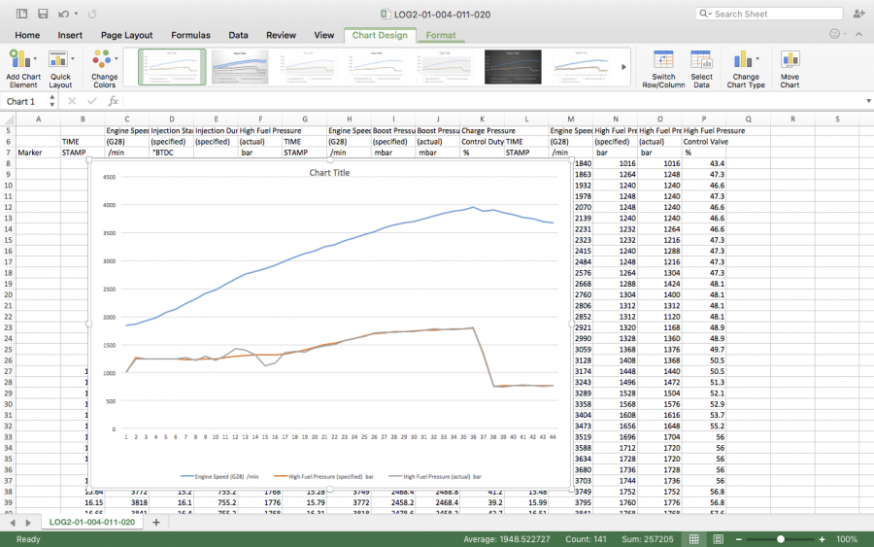This screenshot has width=874, height=547.
Task: Click the Change Colors palette icon
Action: click(104, 59)
